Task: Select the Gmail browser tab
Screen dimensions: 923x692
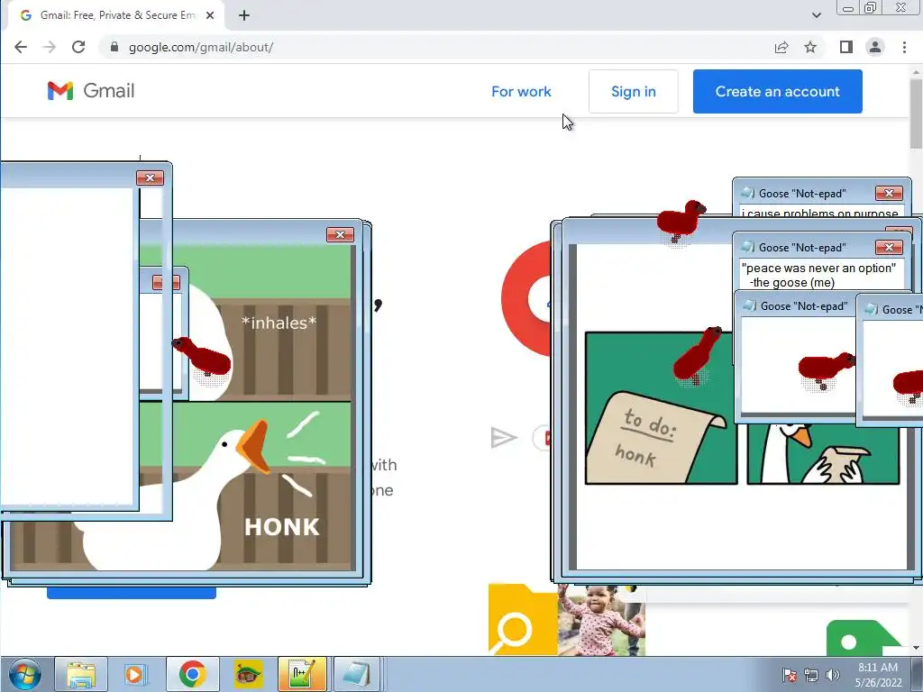Action: 115,15
